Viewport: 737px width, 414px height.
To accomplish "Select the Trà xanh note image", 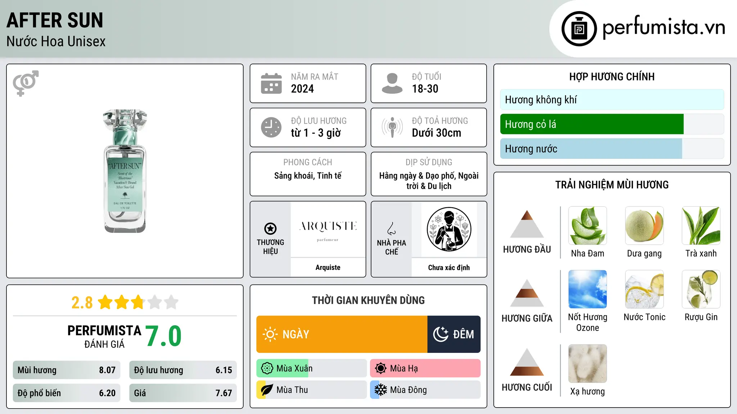I will click(x=701, y=226).
